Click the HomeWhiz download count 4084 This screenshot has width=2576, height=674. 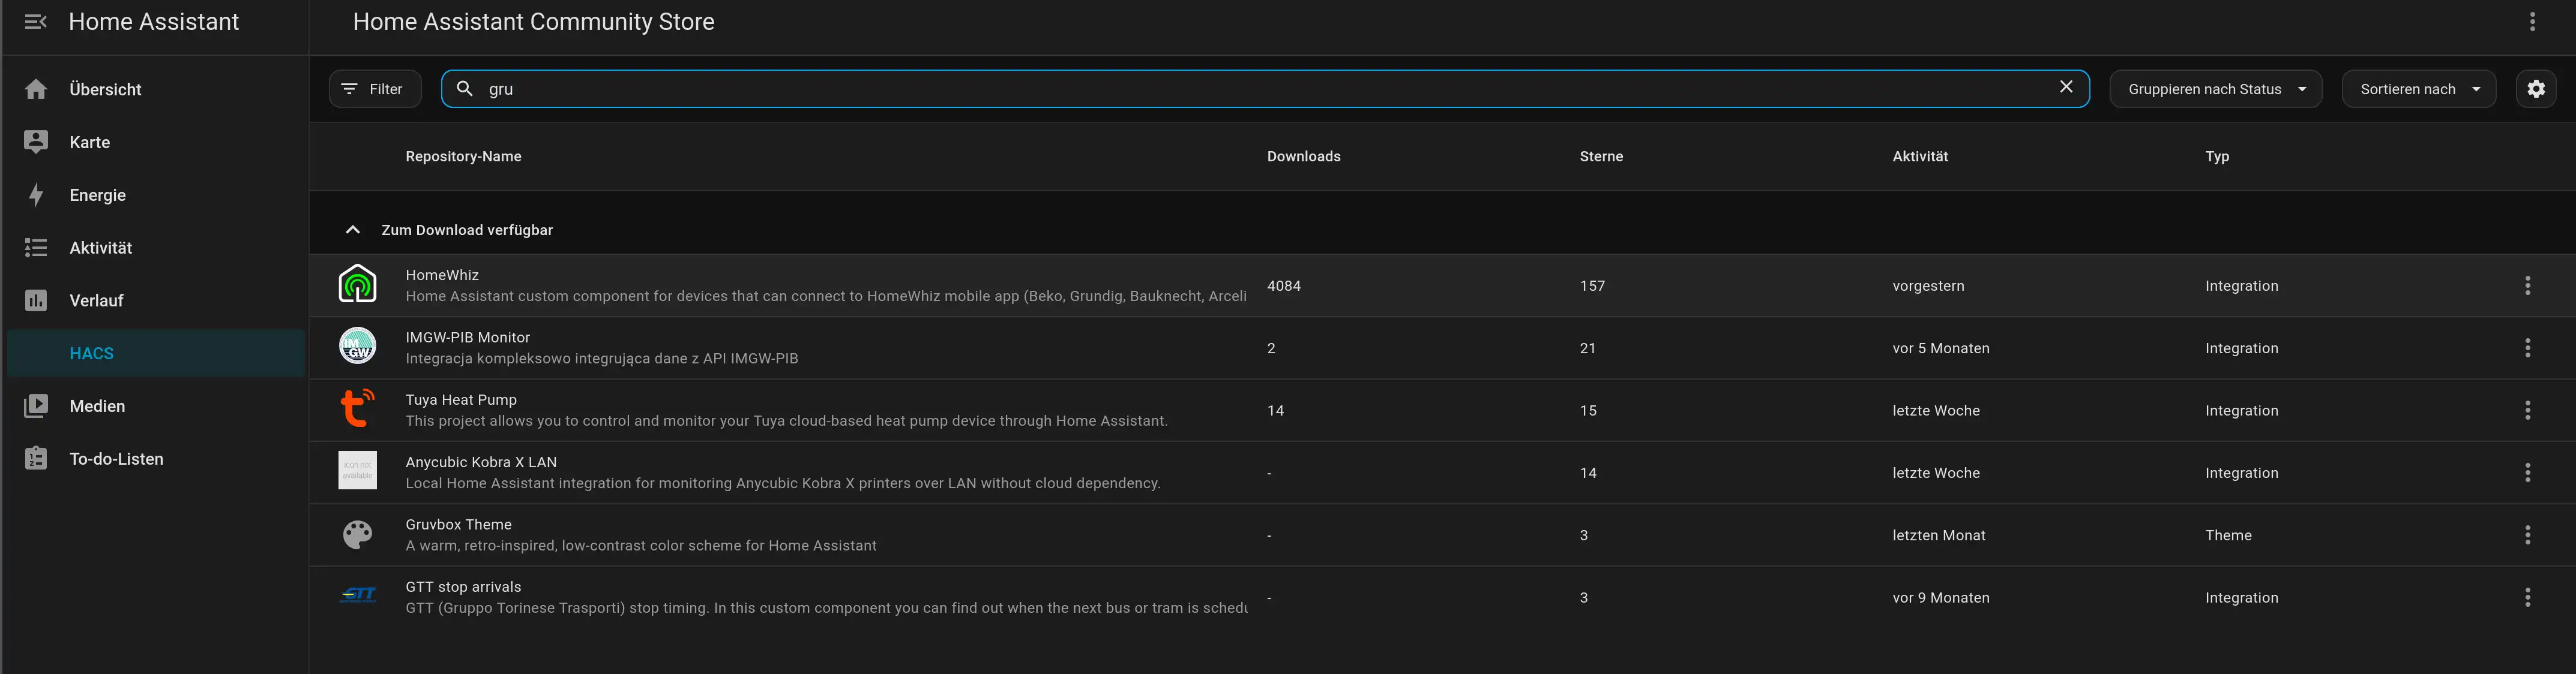pyautogui.click(x=1283, y=285)
